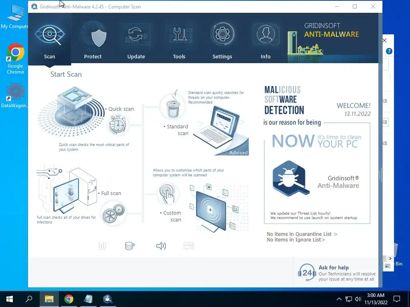Start a Quick scan via stopwatch icon
Viewport: 410px width, 307px height.
click(118, 125)
